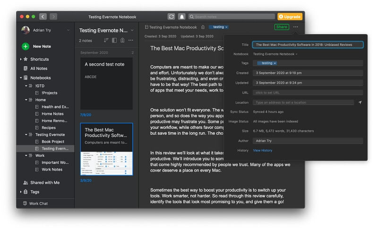This screenshot has width=378, height=230.
Task: Click Adrian Try profile avatar
Action: pyautogui.click(x=26, y=30)
